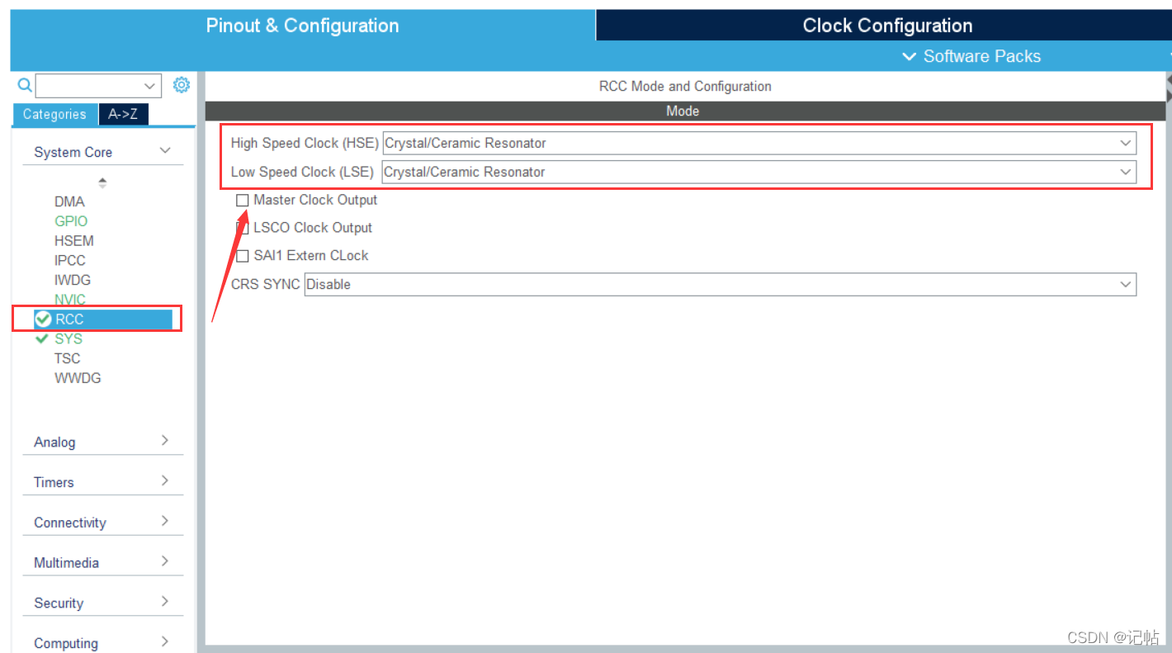Image resolution: width=1172 pixels, height=653 pixels.
Task: Select SYS peripheral
Action: pyautogui.click(x=69, y=339)
